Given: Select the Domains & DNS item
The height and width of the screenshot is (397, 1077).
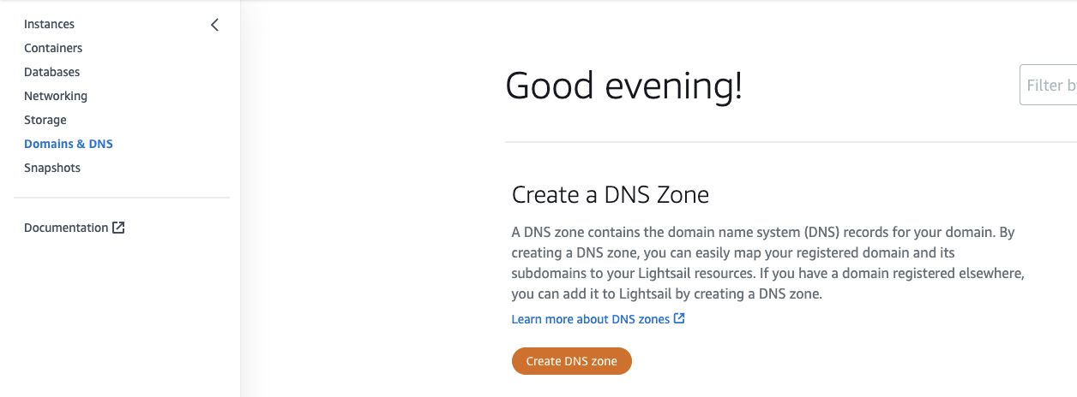Looking at the screenshot, I should [69, 144].
